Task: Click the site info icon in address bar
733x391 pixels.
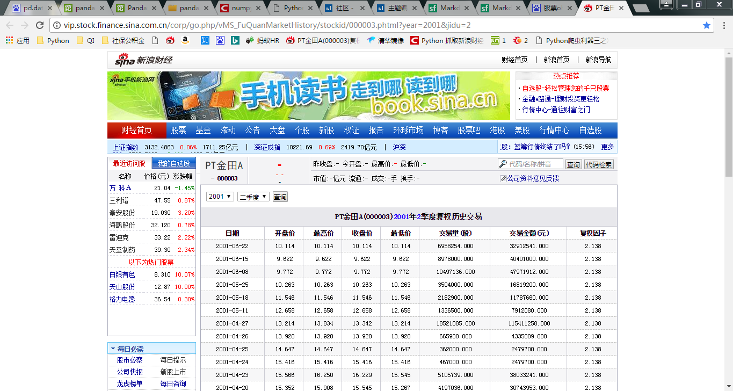Action: (57, 25)
